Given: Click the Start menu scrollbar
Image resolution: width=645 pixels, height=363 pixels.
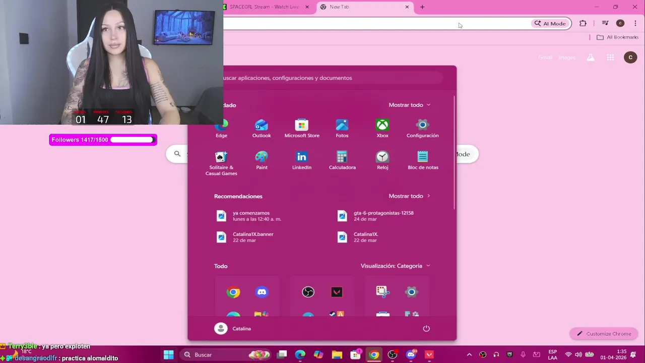Looking at the screenshot, I should (x=454, y=152).
